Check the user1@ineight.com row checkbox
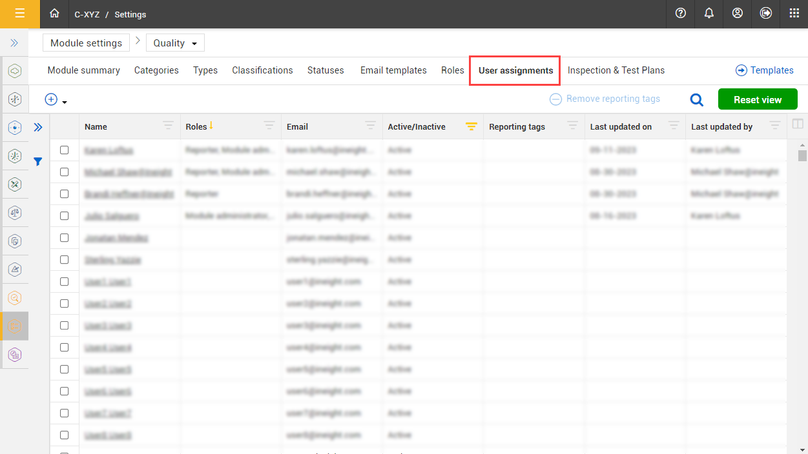808x454 pixels. [x=65, y=282]
